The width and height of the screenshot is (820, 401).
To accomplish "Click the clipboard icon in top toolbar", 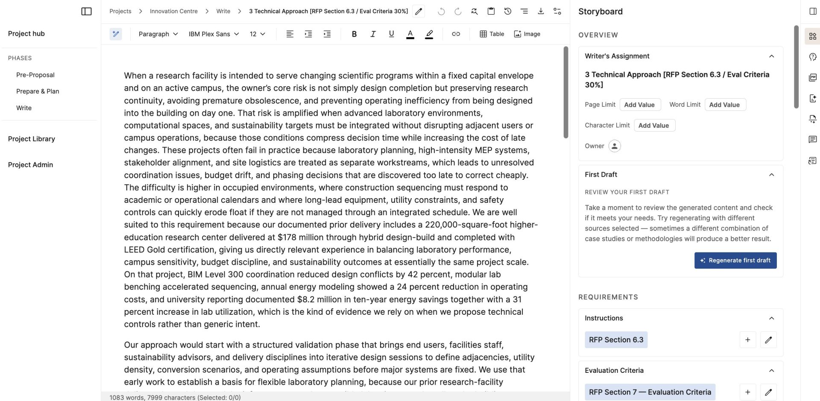I will click(x=491, y=12).
